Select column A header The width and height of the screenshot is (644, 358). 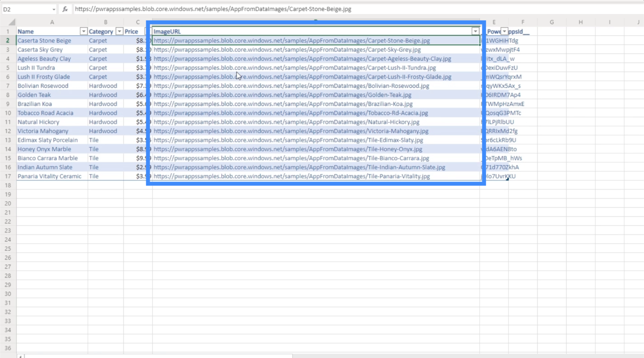(x=52, y=22)
